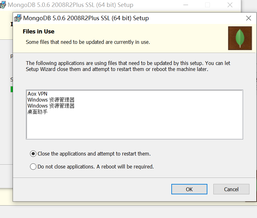Confirm with the OK button
This screenshot has height=218, width=257.
[189, 189]
